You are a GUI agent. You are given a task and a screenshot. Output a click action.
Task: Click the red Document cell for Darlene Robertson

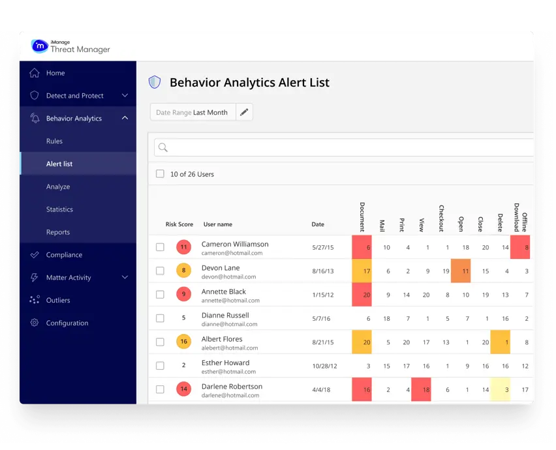362,389
